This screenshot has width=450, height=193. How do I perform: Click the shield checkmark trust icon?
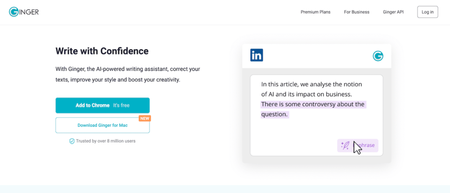72,141
